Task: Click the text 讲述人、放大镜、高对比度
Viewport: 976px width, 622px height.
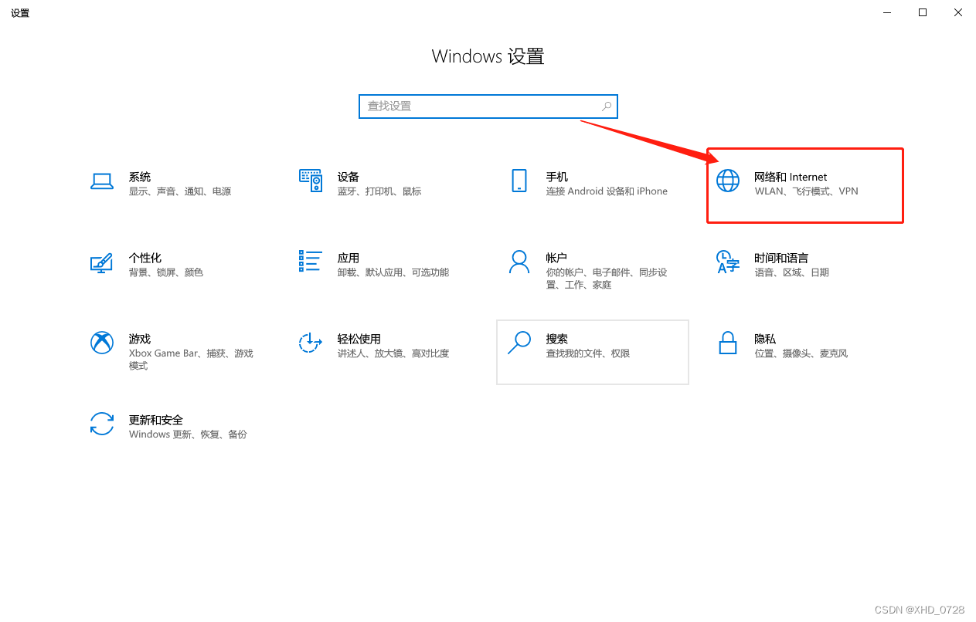Action: tap(393, 353)
